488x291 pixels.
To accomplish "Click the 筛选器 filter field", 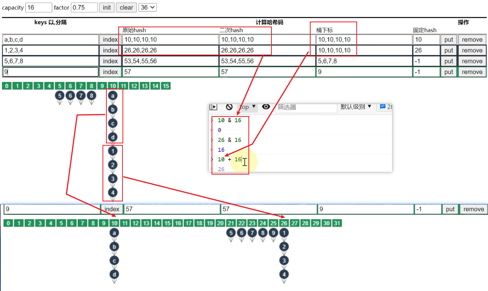I will [x=306, y=107].
